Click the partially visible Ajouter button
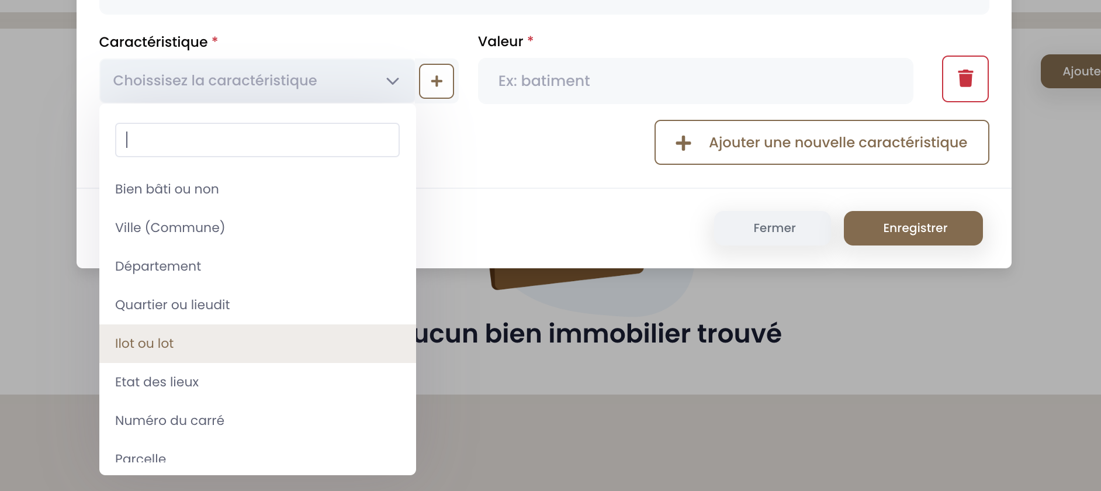This screenshot has width=1101, height=491. 1071,71
